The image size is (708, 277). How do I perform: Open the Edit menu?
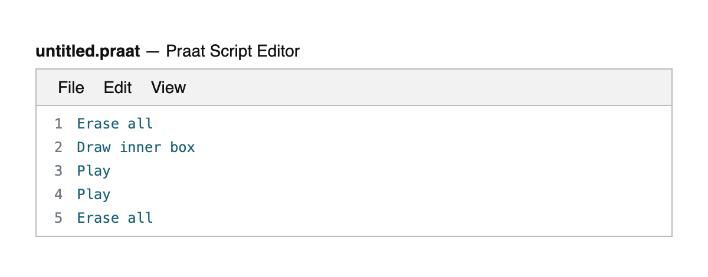pyautogui.click(x=117, y=88)
